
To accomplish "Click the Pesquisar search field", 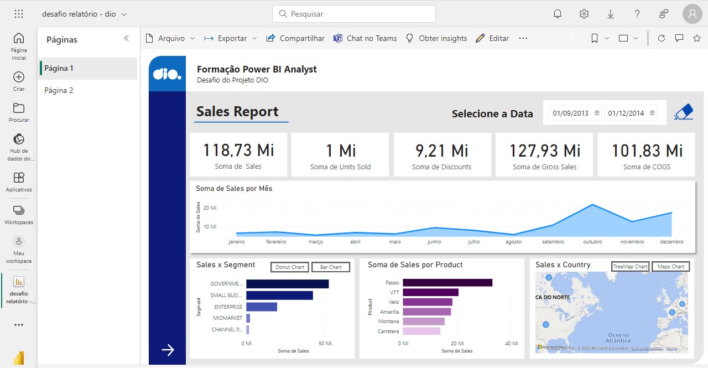I will pos(353,13).
